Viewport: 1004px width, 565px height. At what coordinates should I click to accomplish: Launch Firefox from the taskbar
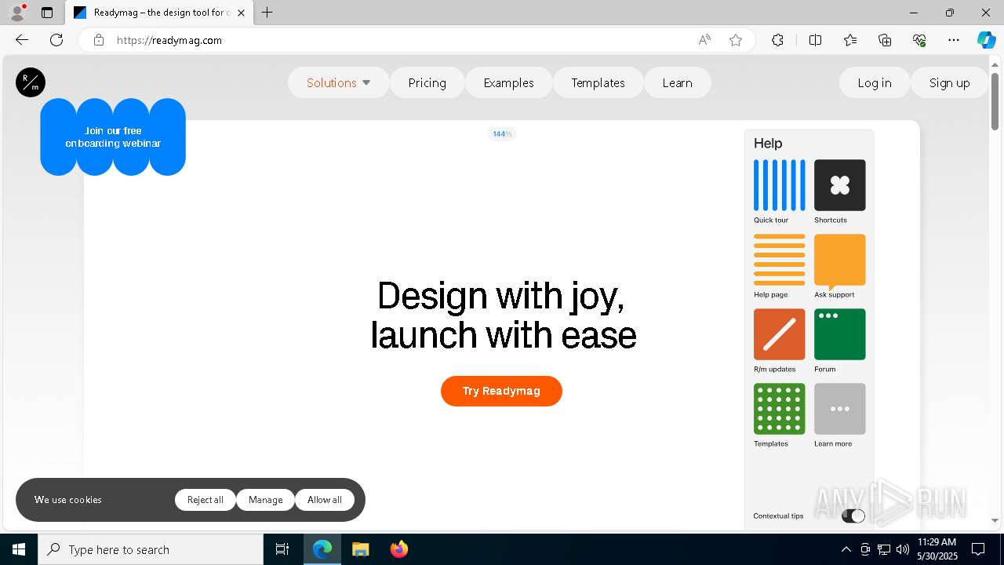(398, 549)
